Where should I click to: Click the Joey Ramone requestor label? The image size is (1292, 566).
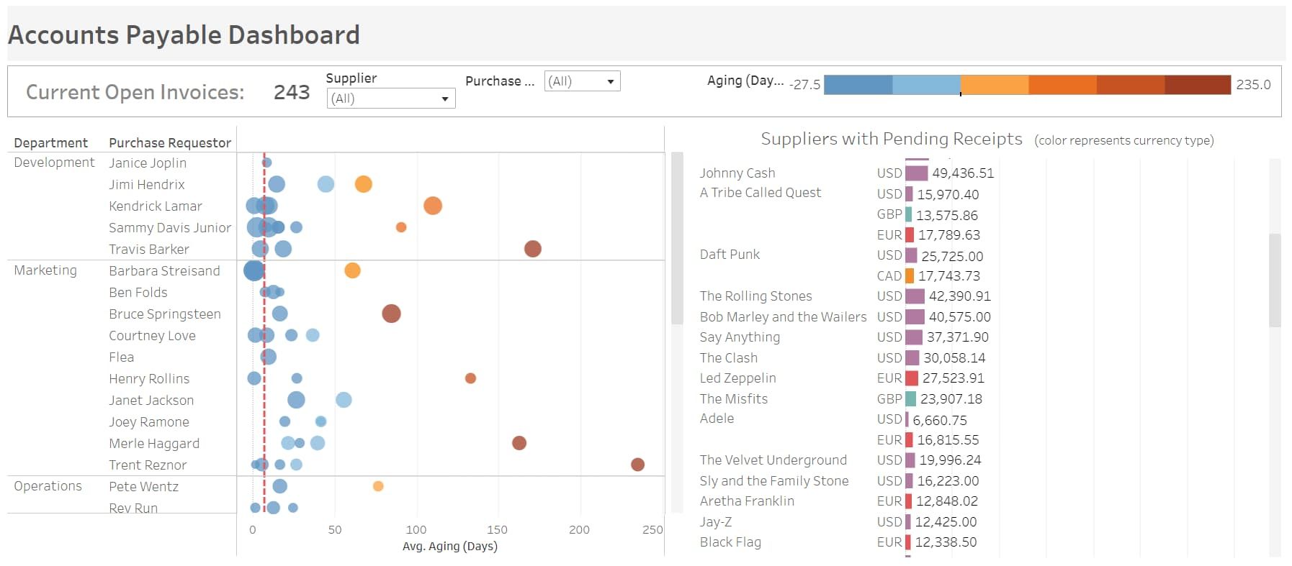(x=149, y=422)
